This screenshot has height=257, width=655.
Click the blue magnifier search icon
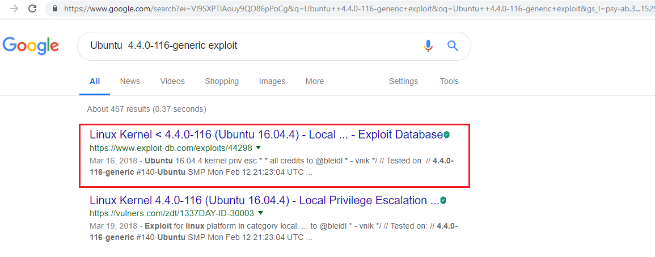coord(453,46)
